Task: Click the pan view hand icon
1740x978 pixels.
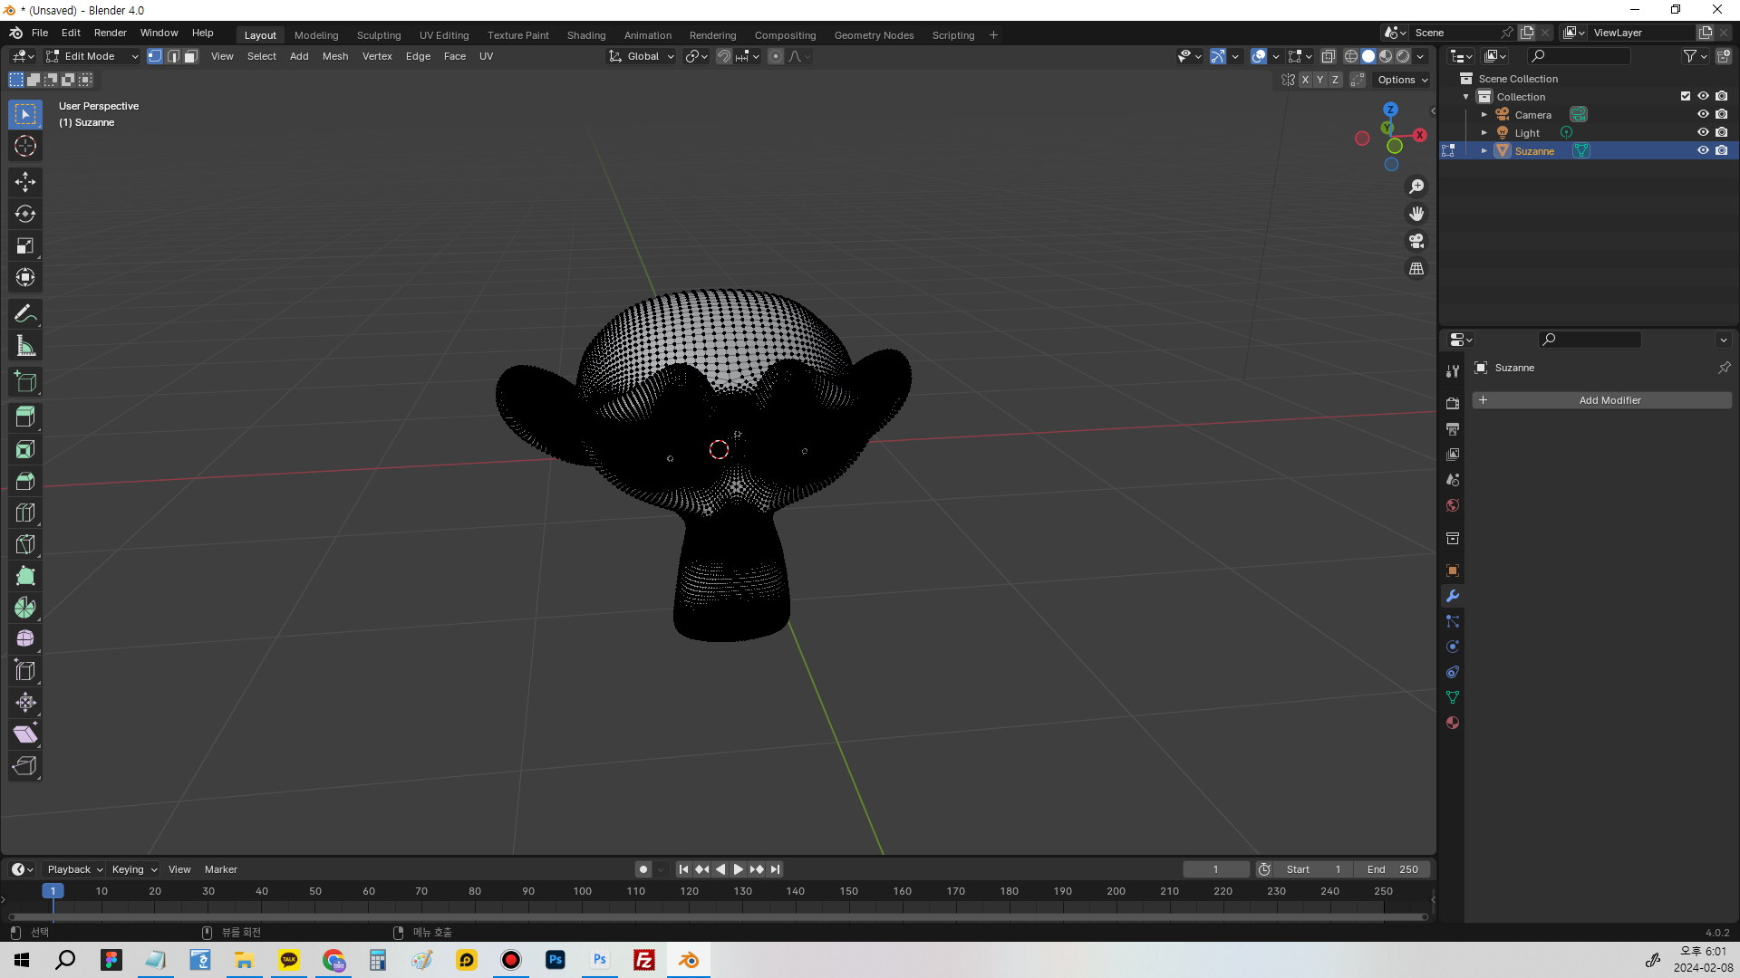Action: [1416, 214]
